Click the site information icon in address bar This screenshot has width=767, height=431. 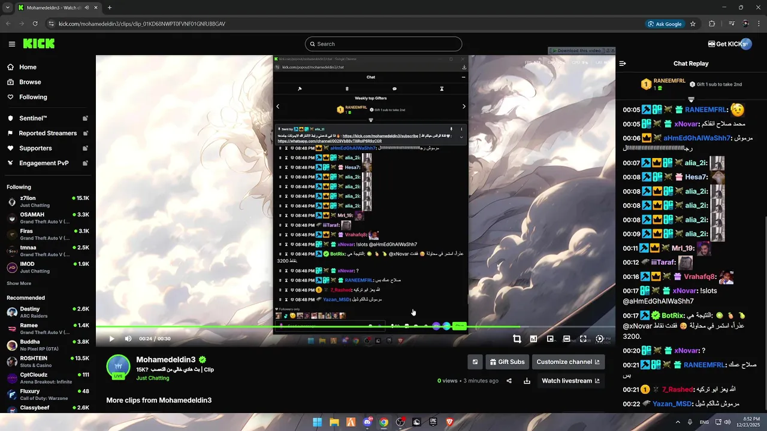[52, 24]
